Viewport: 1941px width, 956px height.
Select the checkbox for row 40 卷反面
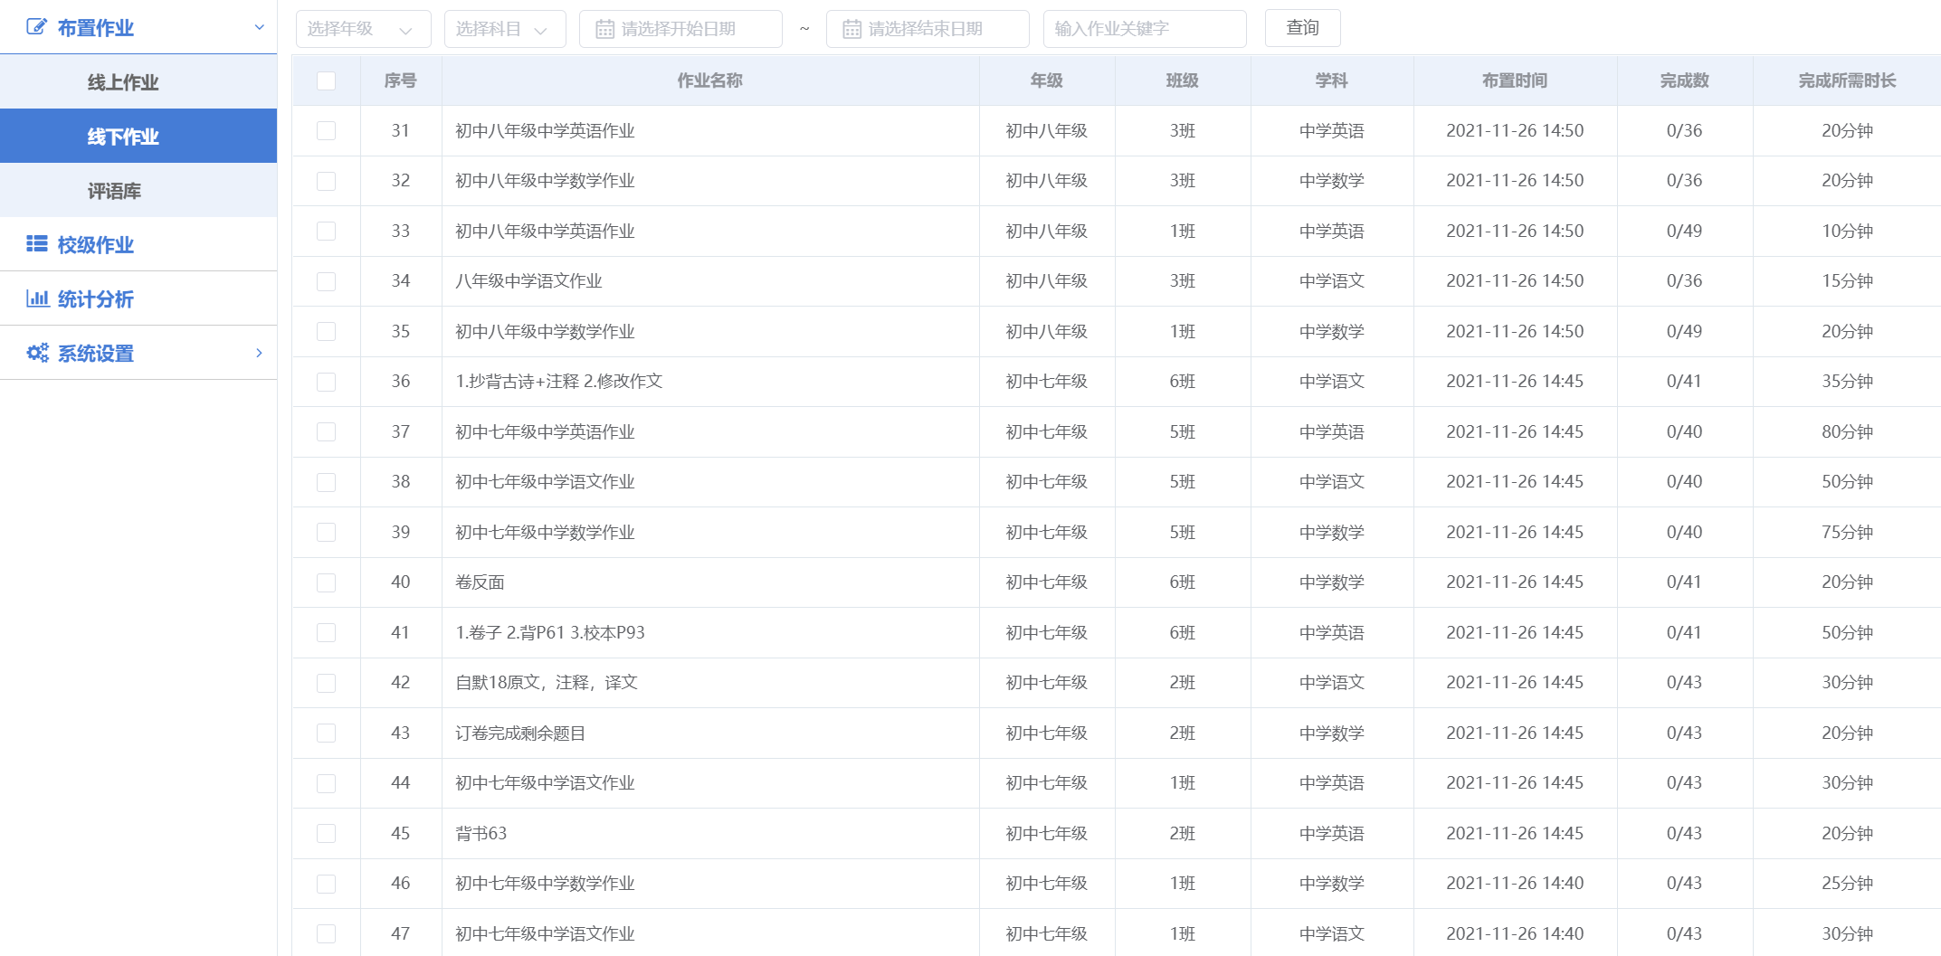pyautogui.click(x=327, y=582)
